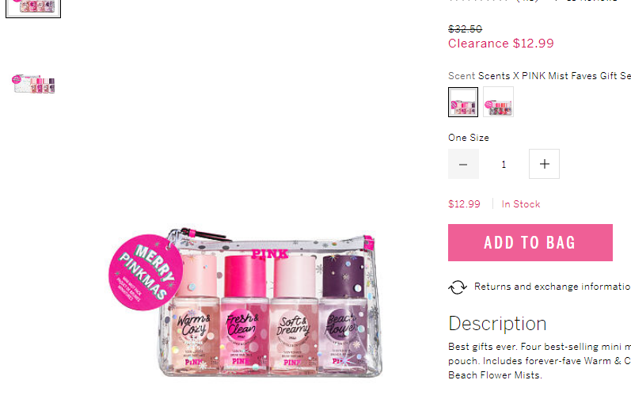This screenshot has height=399, width=631.
Task: Open Returns and exchange information link
Action: (x=552, y=287)
